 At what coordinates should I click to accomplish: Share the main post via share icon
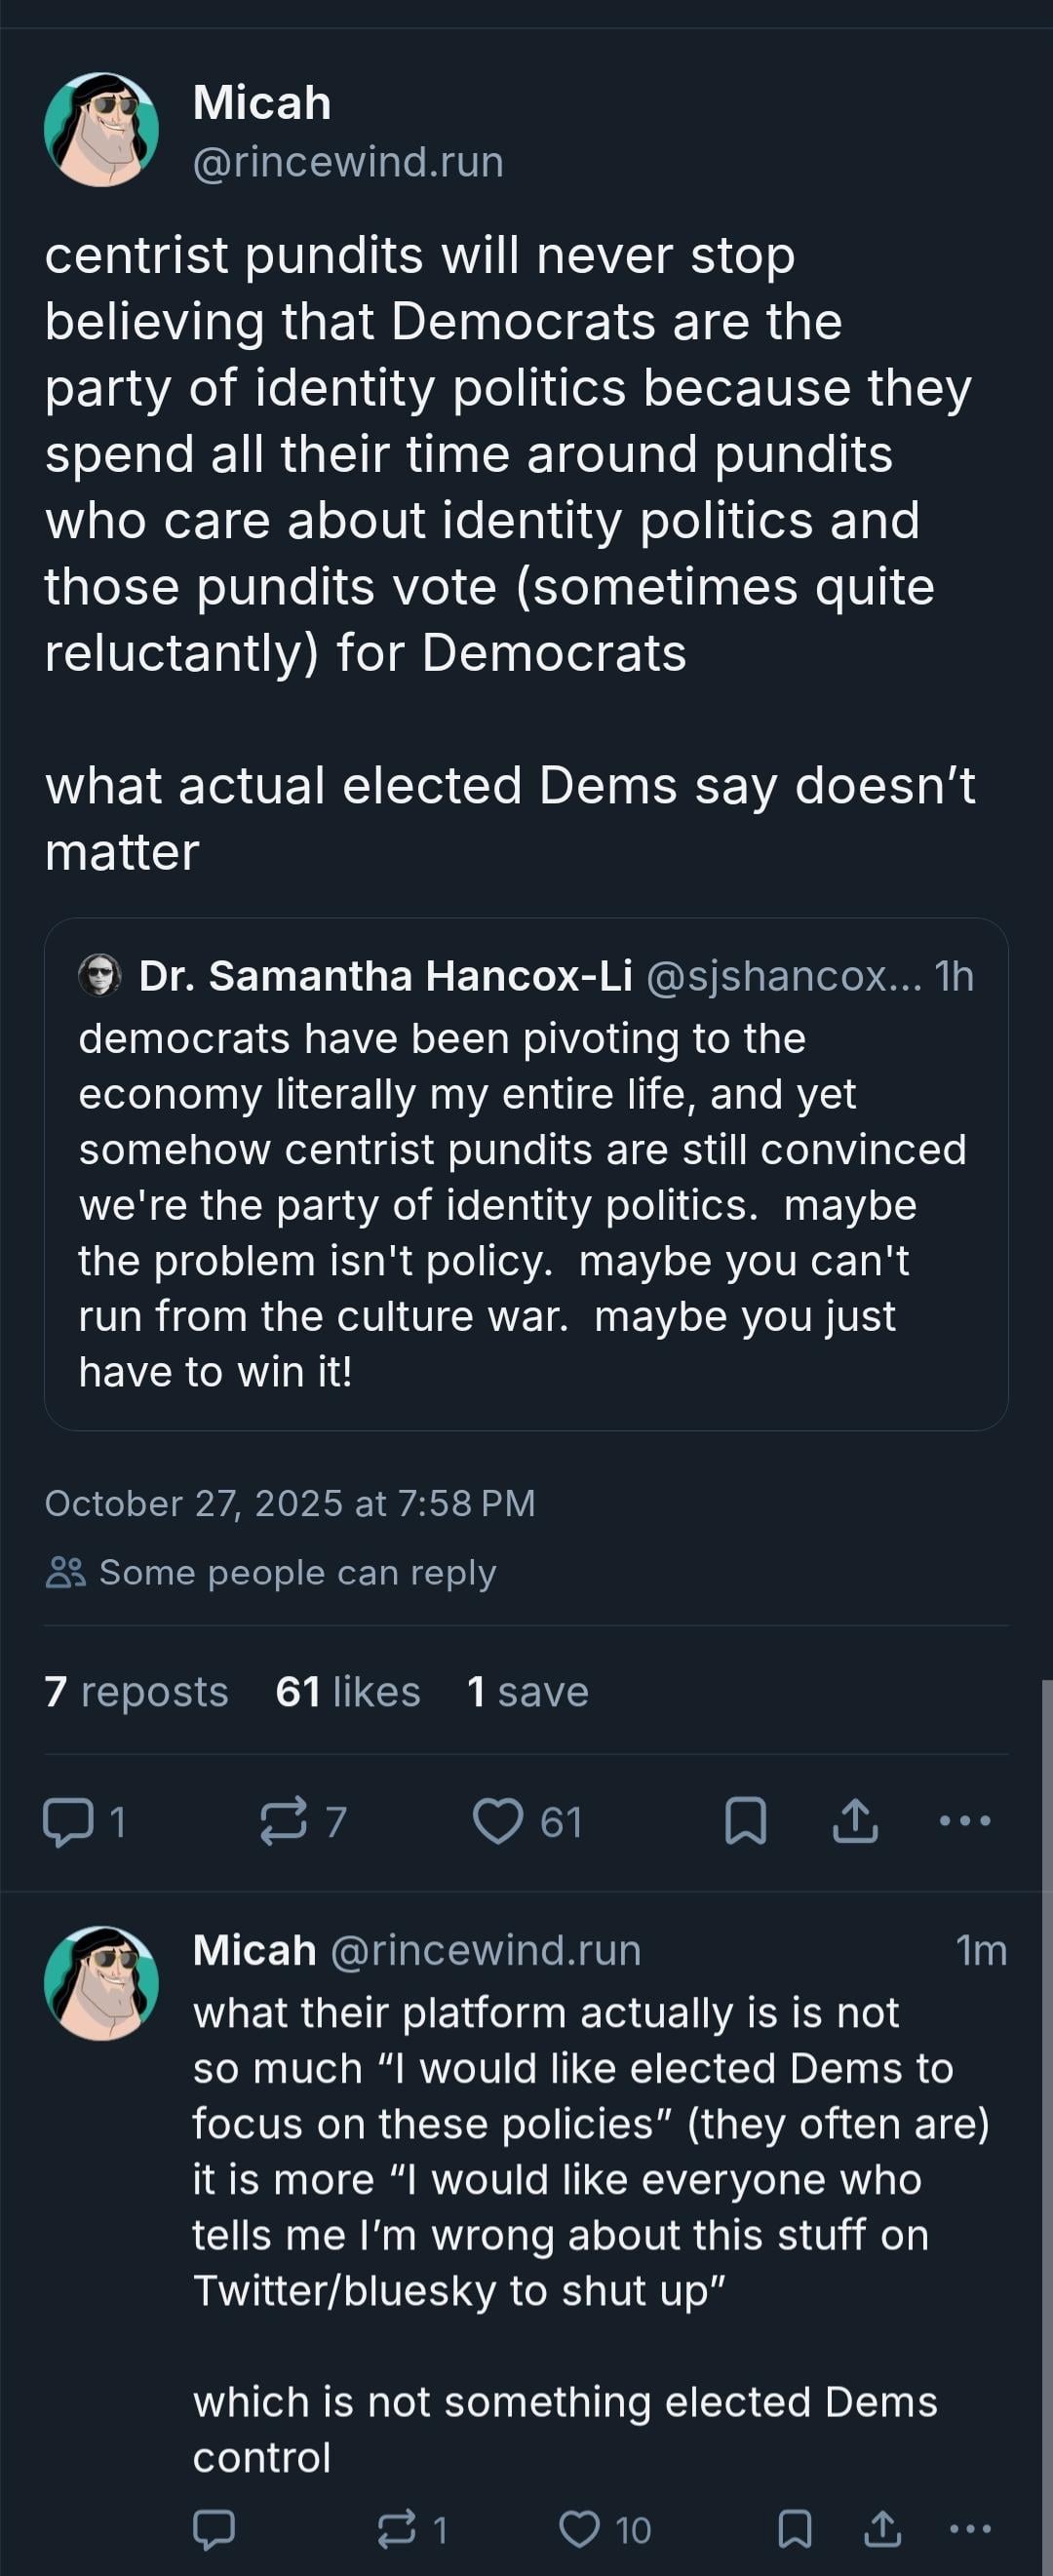point(855,1821)
